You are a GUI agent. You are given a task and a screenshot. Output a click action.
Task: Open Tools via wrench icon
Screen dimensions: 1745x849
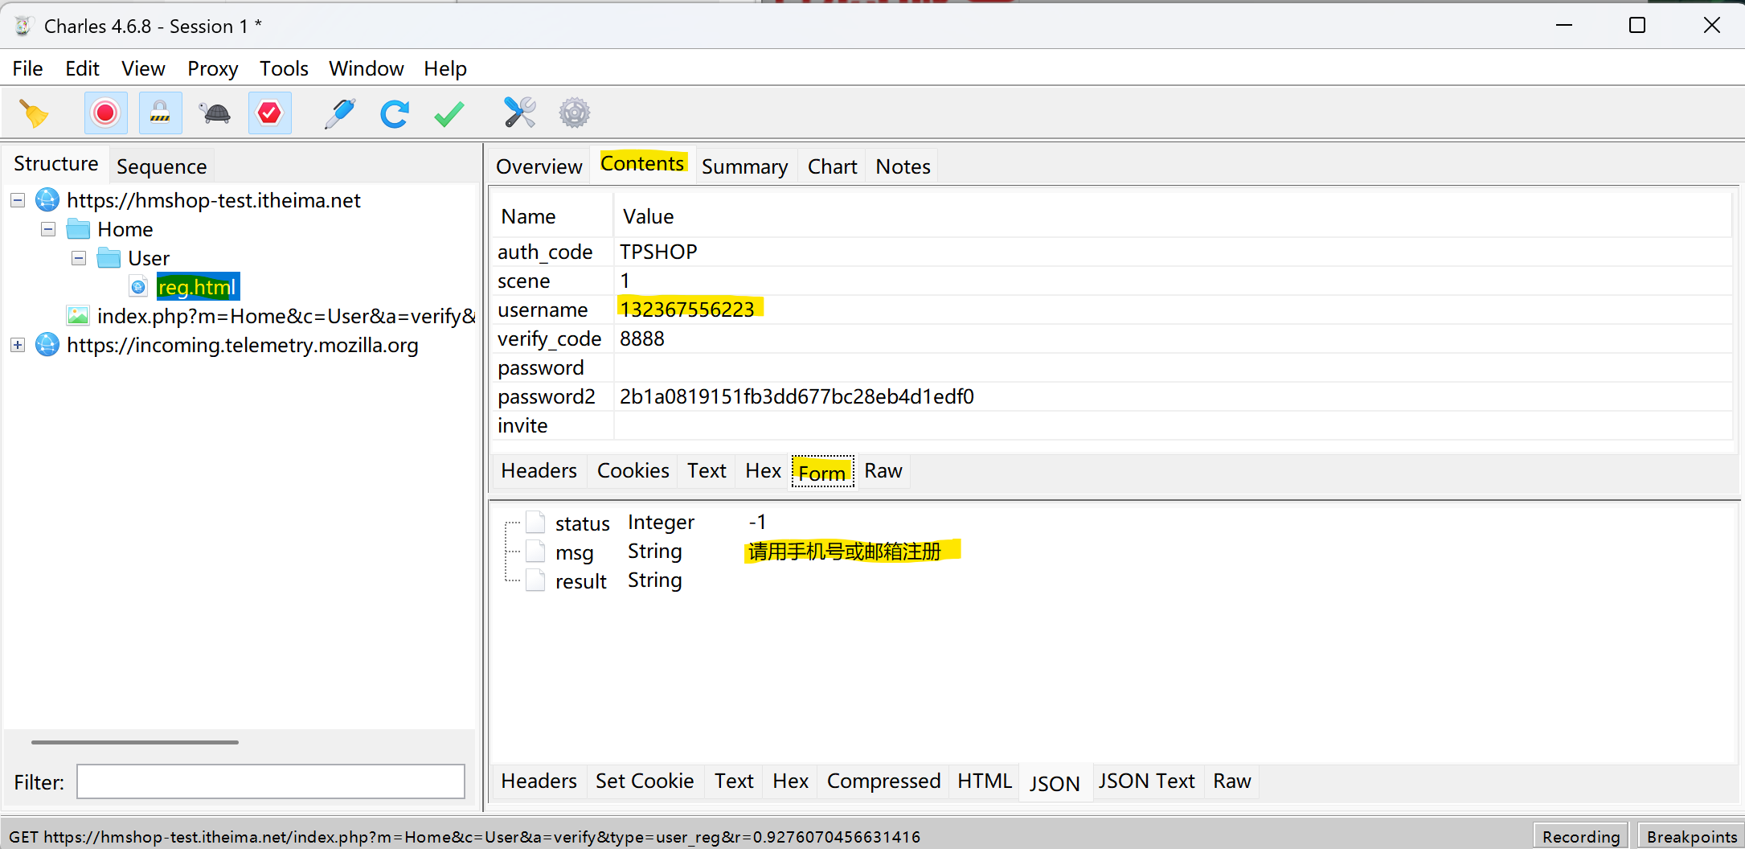[520, 113]
